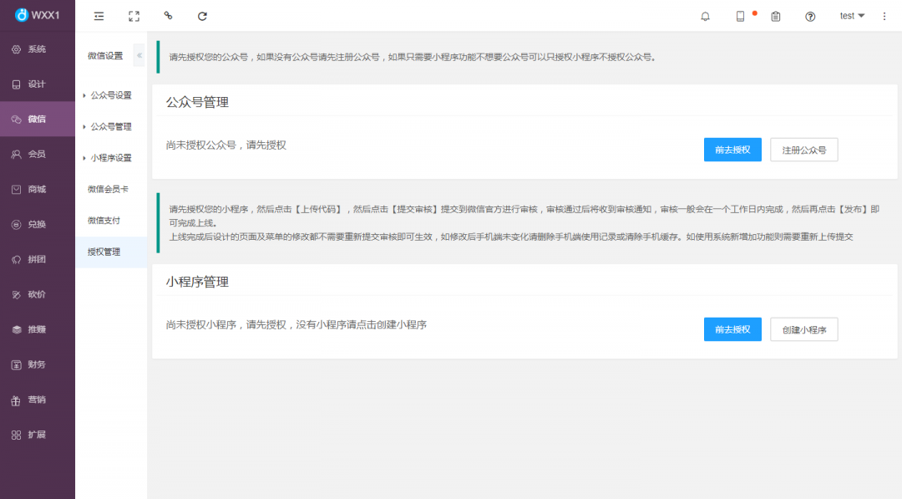This screenshot has height=499, width=902.
Task: Expand the 公众号管理 submenu
Action: click(x=110, y=126)
